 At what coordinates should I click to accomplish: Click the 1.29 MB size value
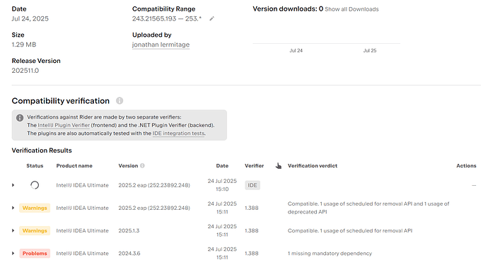24,45
